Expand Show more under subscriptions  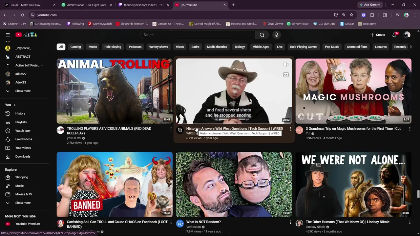pyautogui.click(x=25, y=91)
